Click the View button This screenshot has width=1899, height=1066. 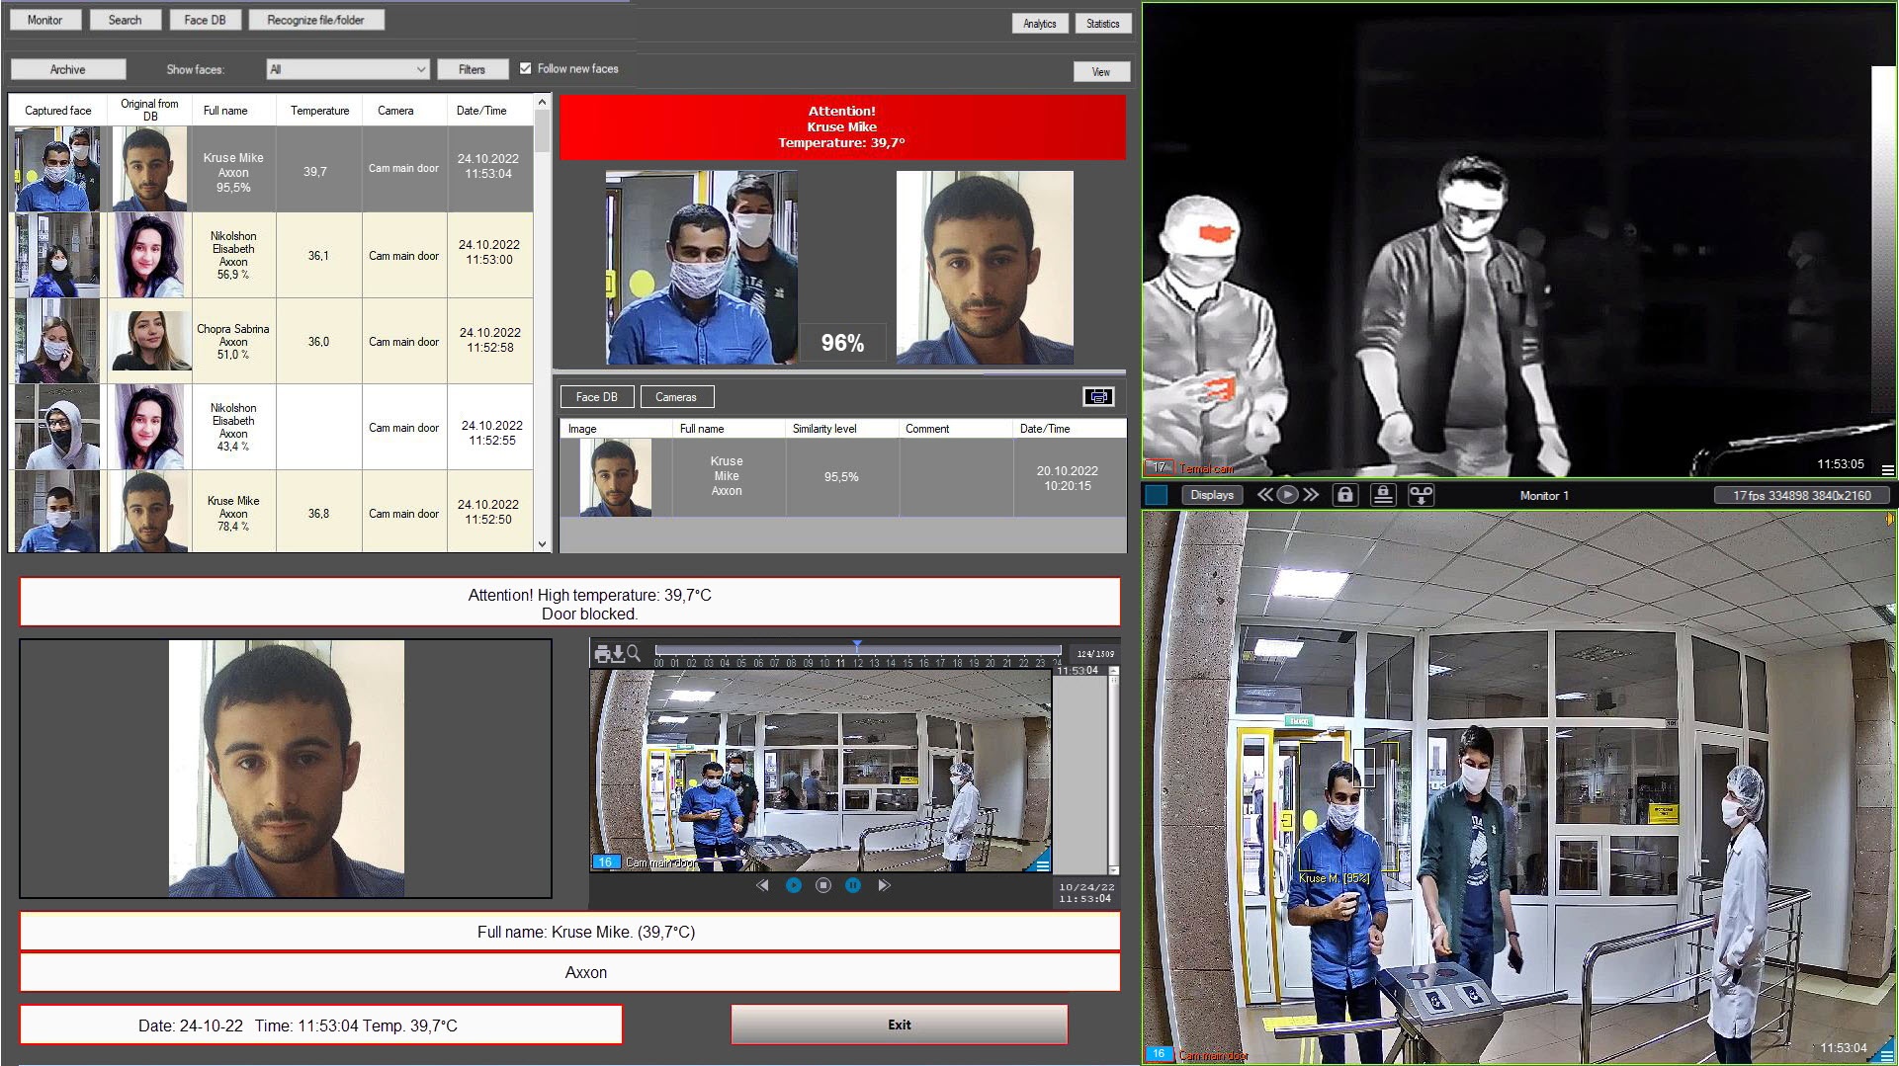(1100, 71)
